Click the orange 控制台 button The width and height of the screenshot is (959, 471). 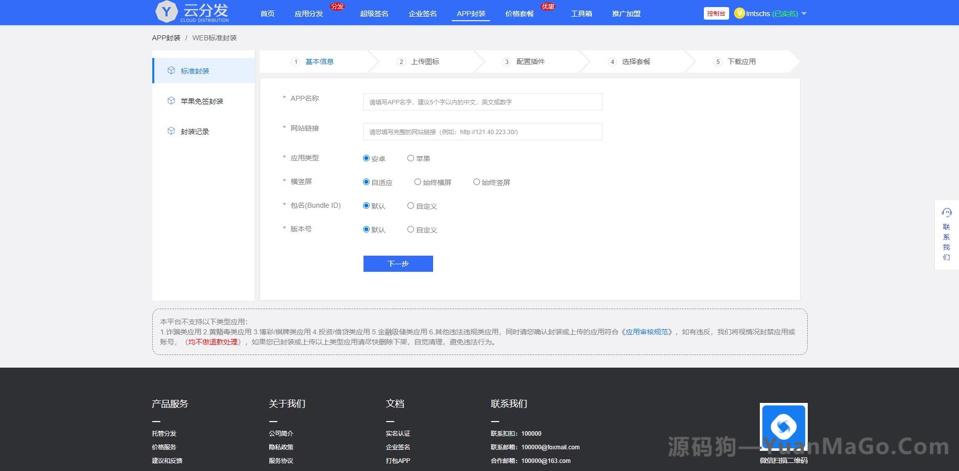[x=716, y=14]
